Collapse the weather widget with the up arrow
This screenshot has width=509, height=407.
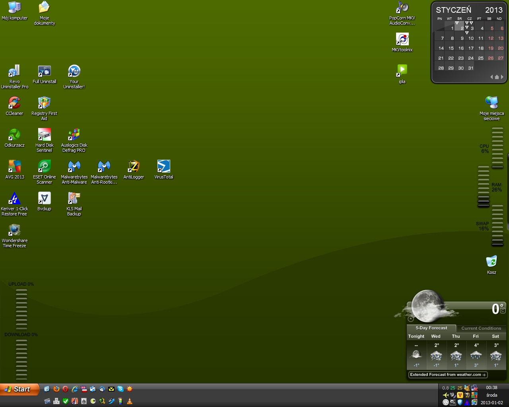tap(411, 318)
